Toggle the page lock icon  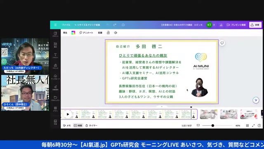pos(108,33)
